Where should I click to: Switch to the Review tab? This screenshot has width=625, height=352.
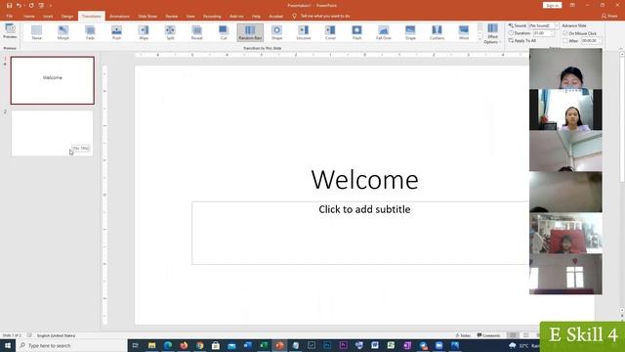[172, 17]
